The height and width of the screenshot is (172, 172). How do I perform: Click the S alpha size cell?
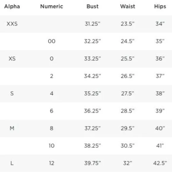[12, 93]
